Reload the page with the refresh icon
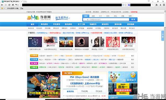The image size is (166, 100). point(9,5)
